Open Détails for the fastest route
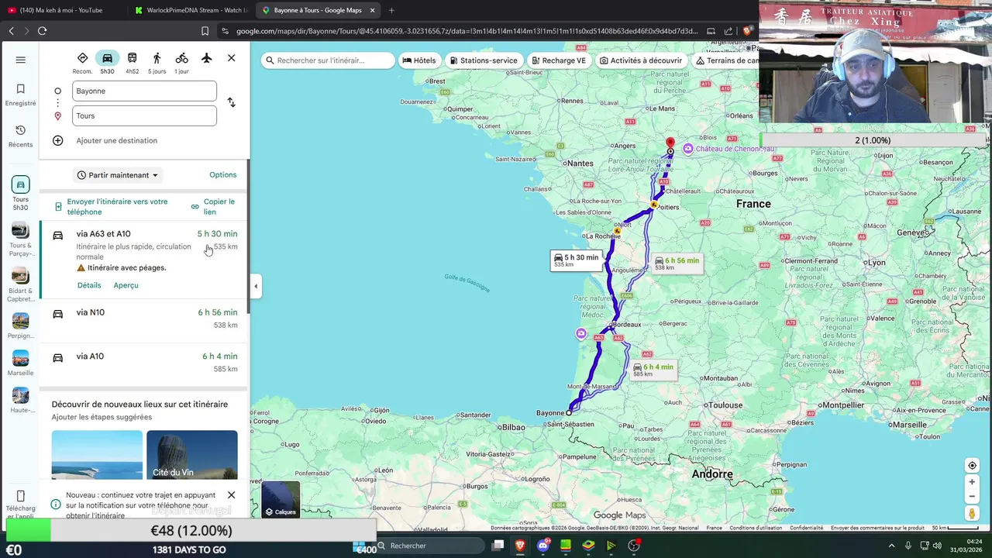Screen dimensions: 992x558 [x=89, y=285]
